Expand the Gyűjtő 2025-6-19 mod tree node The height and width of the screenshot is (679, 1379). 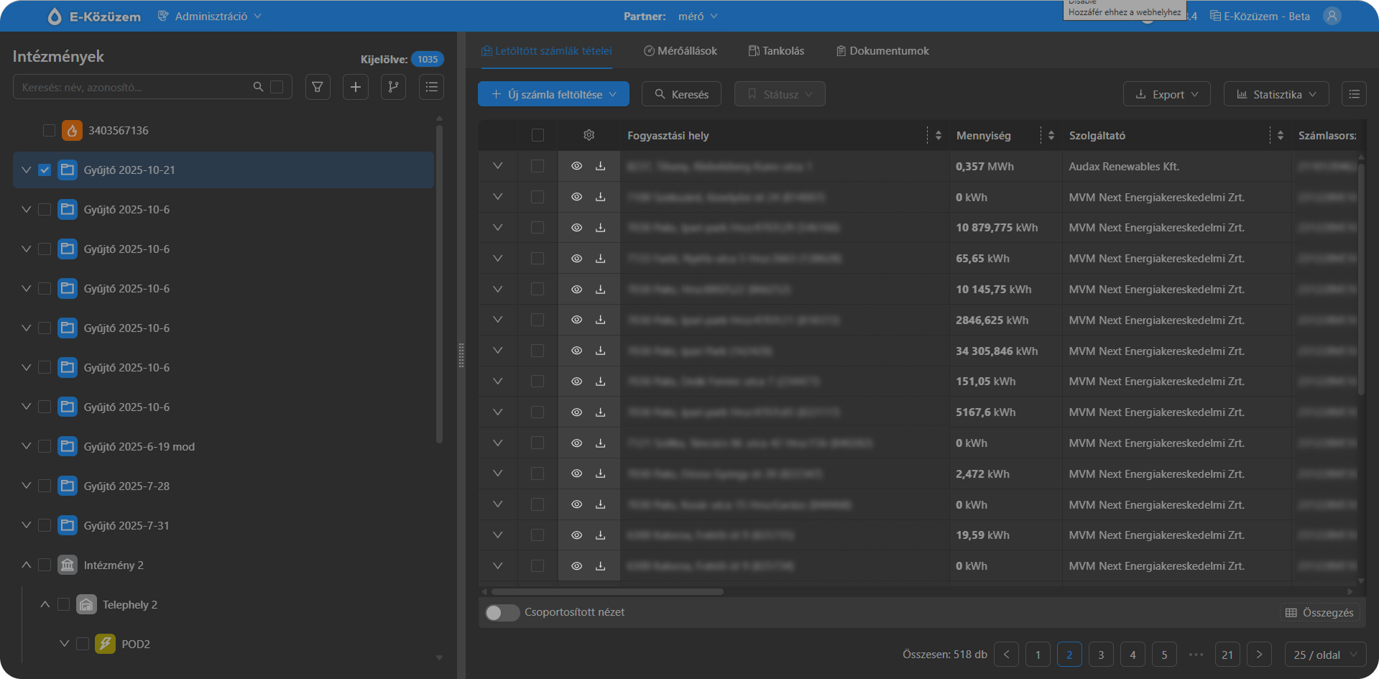tap(27, 446)
